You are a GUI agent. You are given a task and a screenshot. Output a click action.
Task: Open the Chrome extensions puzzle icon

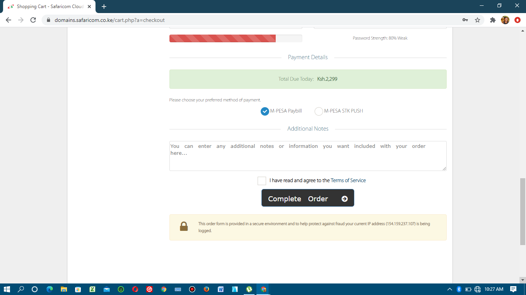point(493,20)
